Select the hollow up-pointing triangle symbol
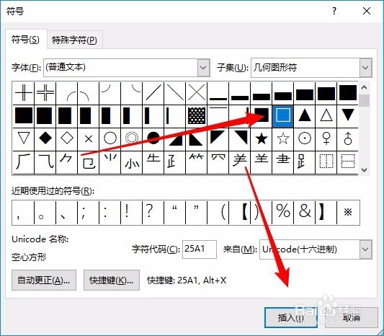Screen dimensions: 384x336 click(326, 116)
